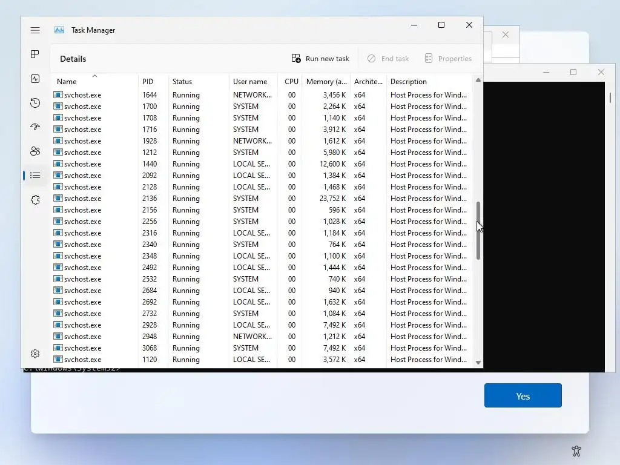
Task: Open the App history page icon
Action: click(35, 103)
